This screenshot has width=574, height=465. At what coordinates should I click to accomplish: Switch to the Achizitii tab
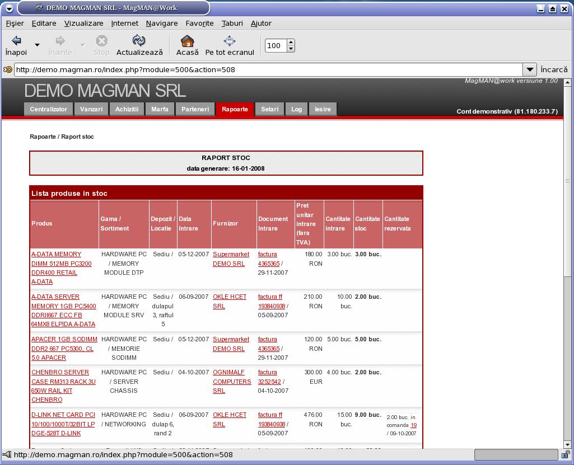click(127, 109)
